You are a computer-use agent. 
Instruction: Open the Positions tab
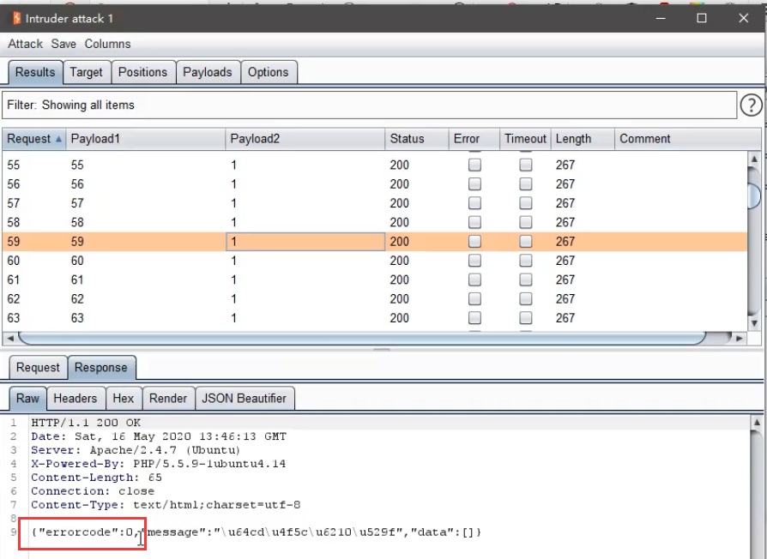142,72
